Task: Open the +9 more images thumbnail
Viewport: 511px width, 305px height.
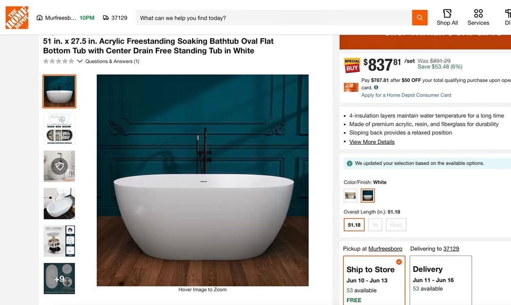Action: tap(59, 278)
